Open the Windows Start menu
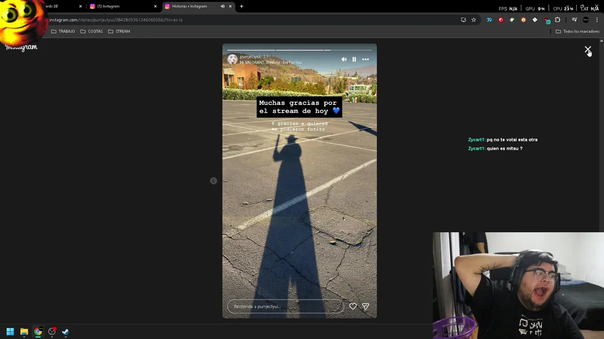The image size is (604, 339). pos(10,331)
